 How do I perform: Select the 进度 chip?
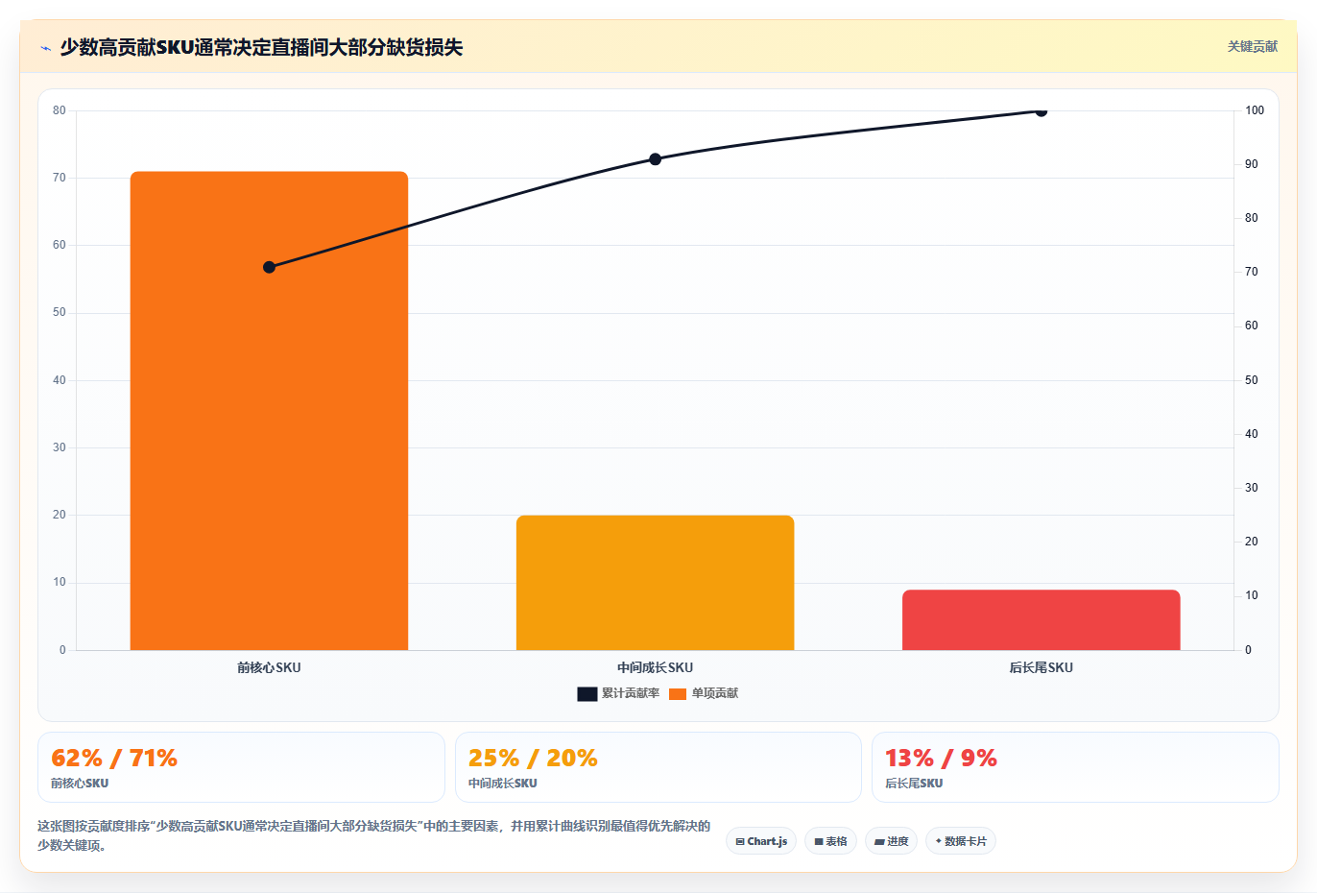(x=891, y=841)
